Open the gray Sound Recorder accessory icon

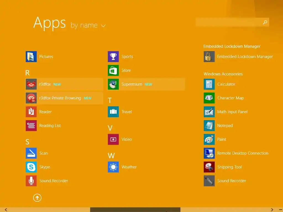[209, 181]
